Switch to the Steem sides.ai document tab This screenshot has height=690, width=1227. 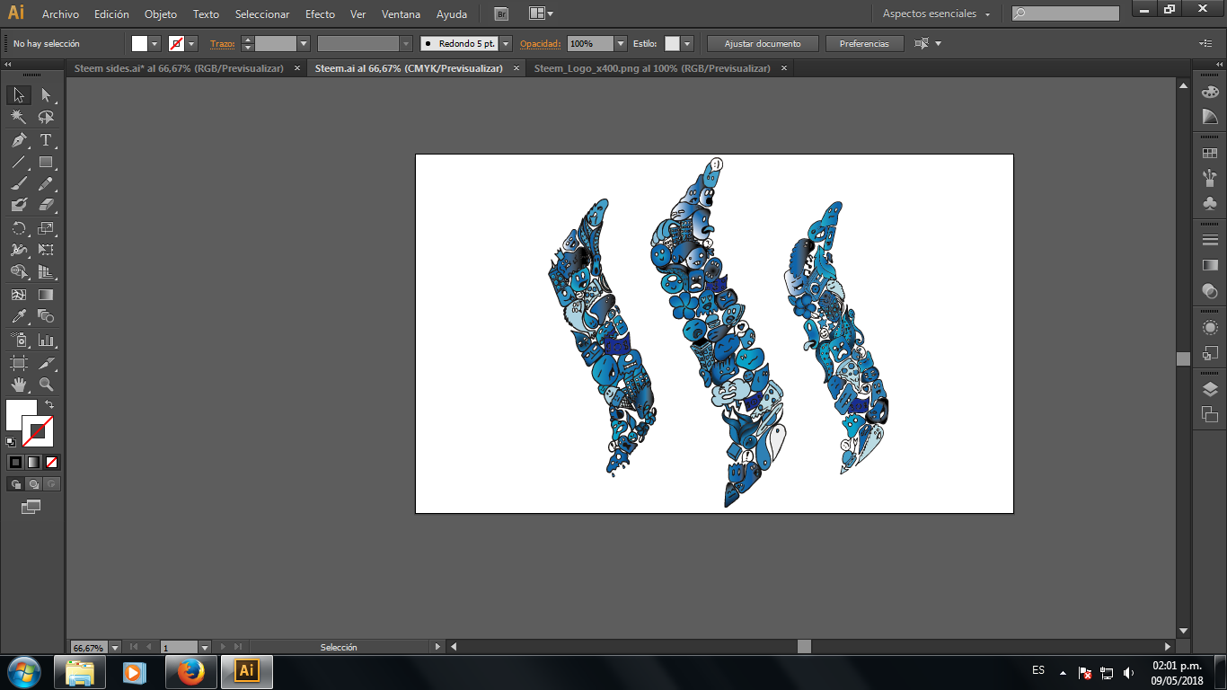pos(187,68)
